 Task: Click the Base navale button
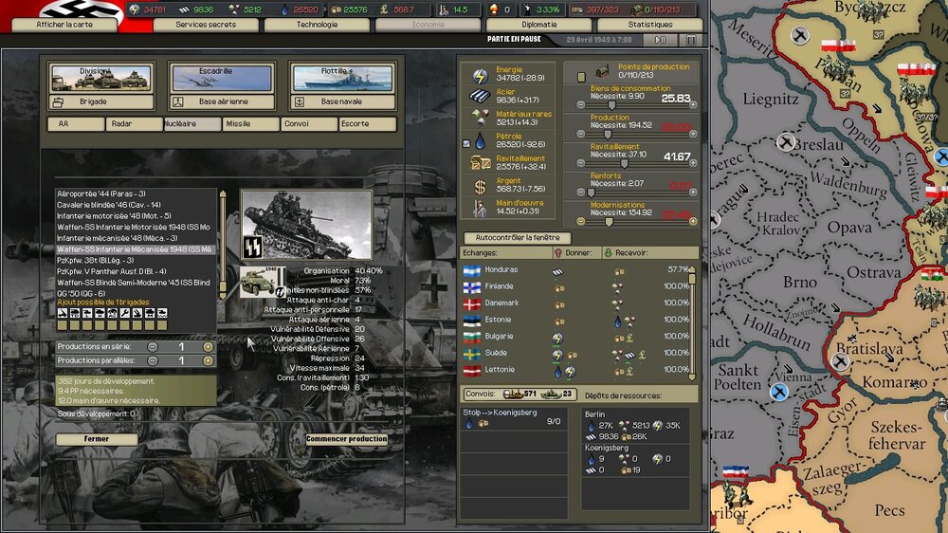[x=342, y=101]
